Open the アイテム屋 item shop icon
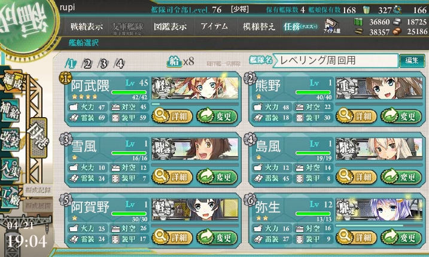The image size is (429, 257). [331, 26]
